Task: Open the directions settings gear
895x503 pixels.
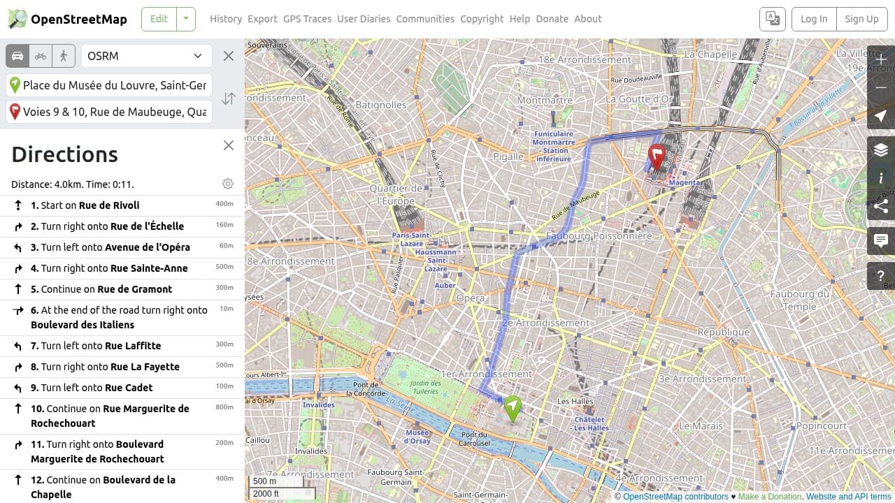Action: pyautogui.click(x=228, y=184)
